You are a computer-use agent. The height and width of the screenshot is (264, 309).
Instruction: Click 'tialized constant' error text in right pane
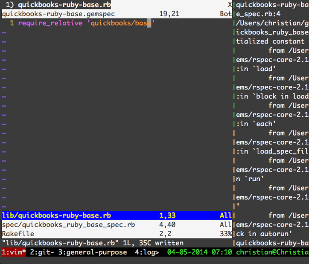[x=271, y=41]
